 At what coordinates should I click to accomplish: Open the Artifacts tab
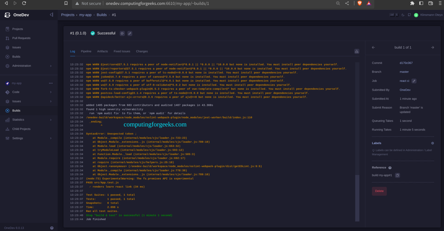pyautogui.click(x=102, y=51)
